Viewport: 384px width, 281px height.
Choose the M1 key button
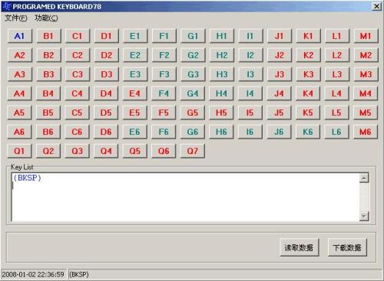(x=366, y=36)
